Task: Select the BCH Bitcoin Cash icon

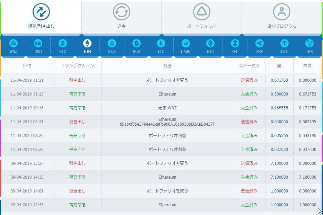Action: pyautogui.click(x=136, y=46)
